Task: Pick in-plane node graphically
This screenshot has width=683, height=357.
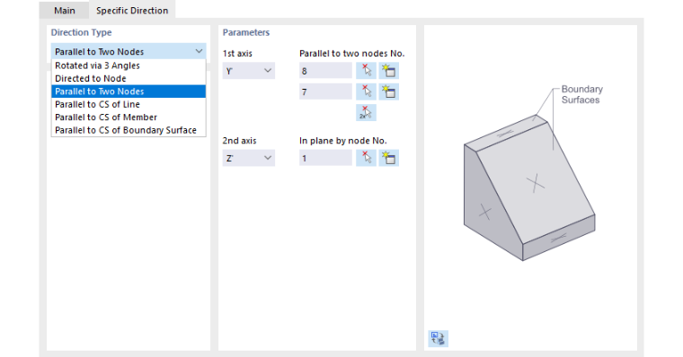Action: pos(366,158)
